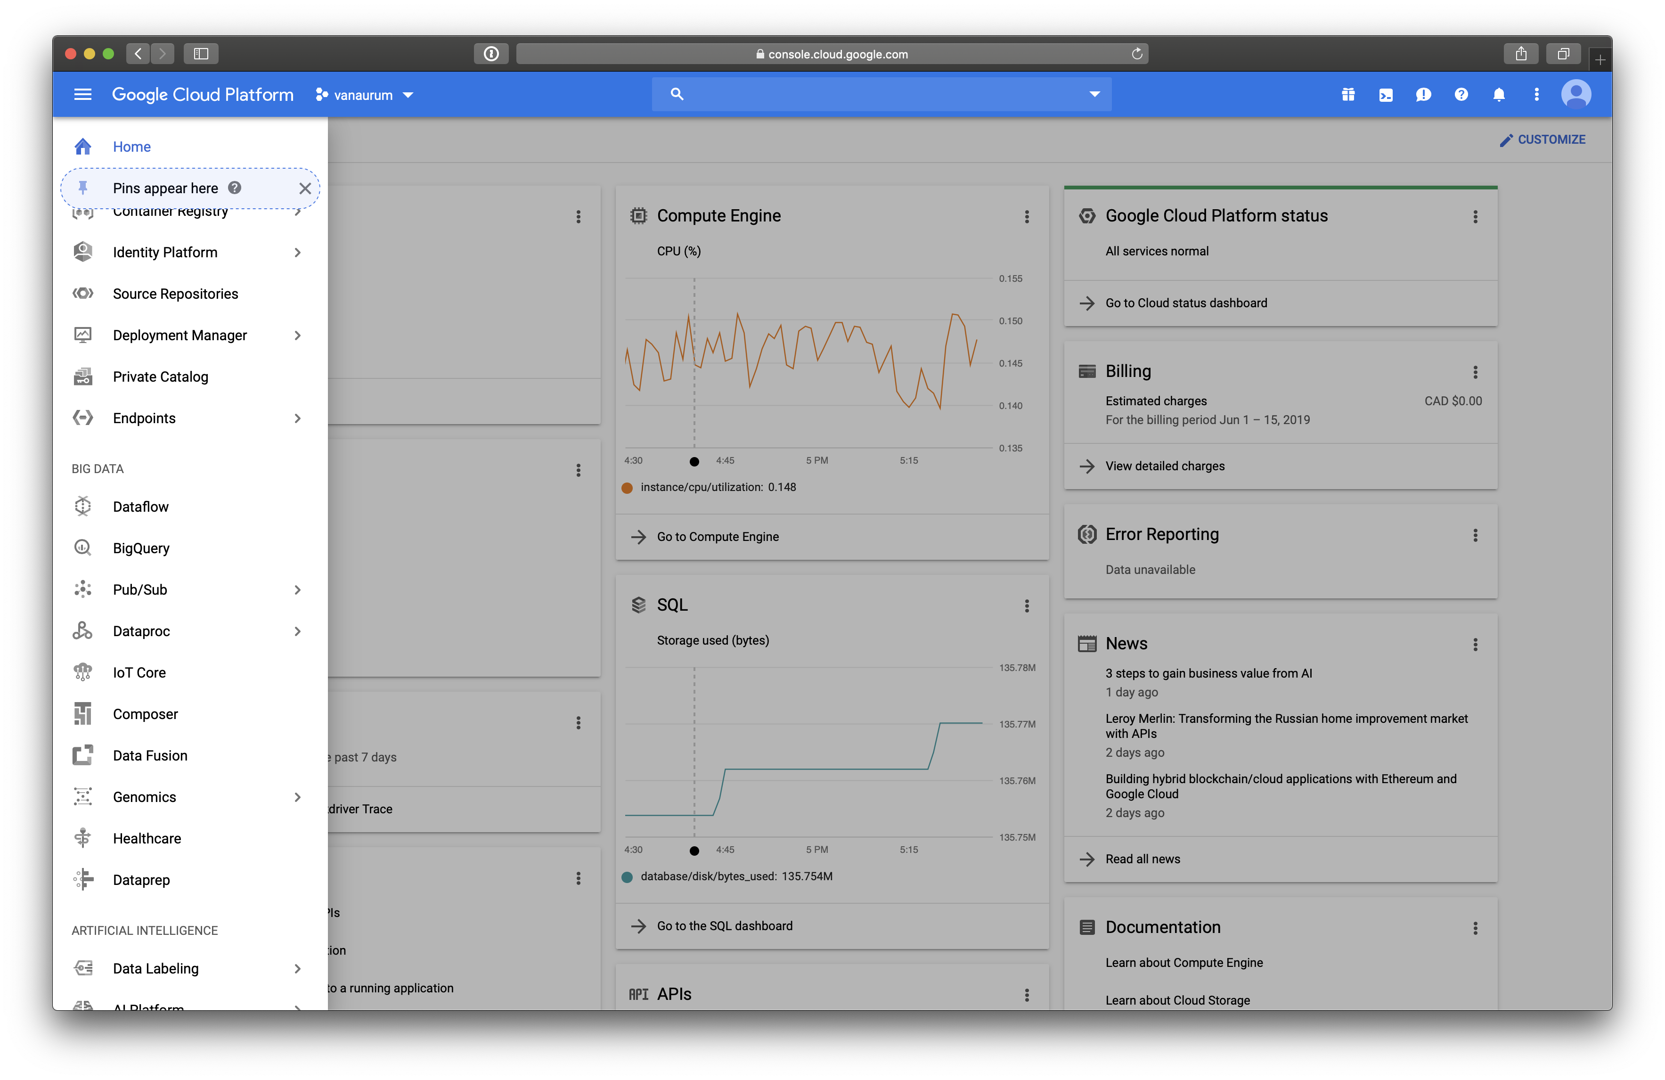Image resolution: width=1665 pixels, height=1080 pixels.
Task: Click the Home icon in sidebar
Action: (82, 146)
